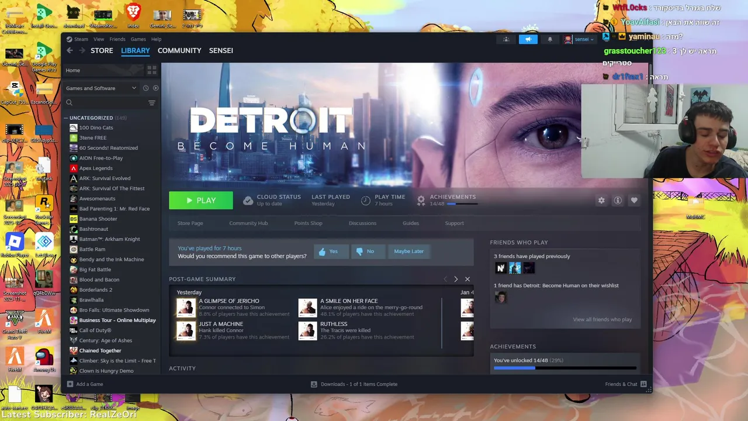Image resolution: width=748 pixels, height=421 pixels.
Task: Launch Detroit with the green PLAY button
Action: click(201, 201)
